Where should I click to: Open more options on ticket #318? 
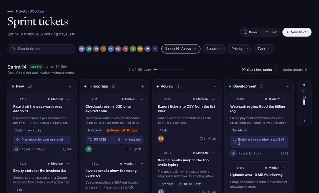tap(69, 99)
